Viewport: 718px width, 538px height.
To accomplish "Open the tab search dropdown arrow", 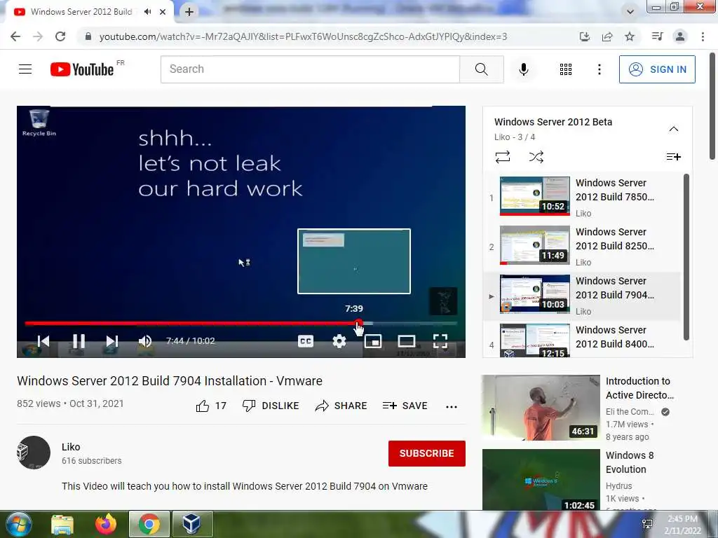I will point(630,12).
